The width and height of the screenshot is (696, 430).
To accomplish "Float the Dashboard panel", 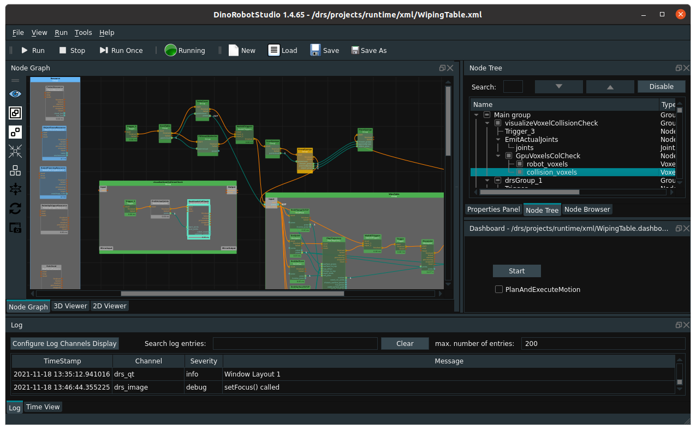I will 679,229.
